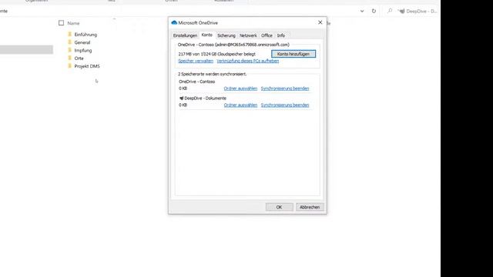Viewport: 493px width, 277px height.
Task: Toggle the select-all checkbox next to Name
Action: [61, 23]
